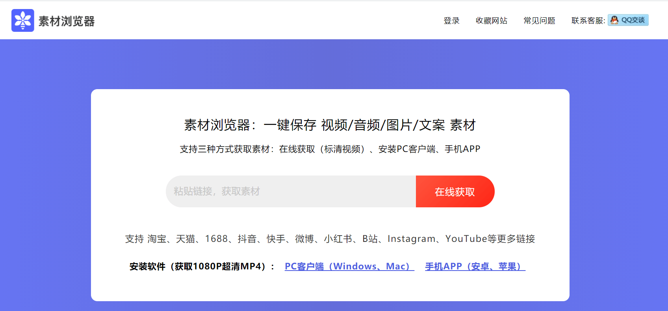Open 常见问题 FAQ page

540,20
